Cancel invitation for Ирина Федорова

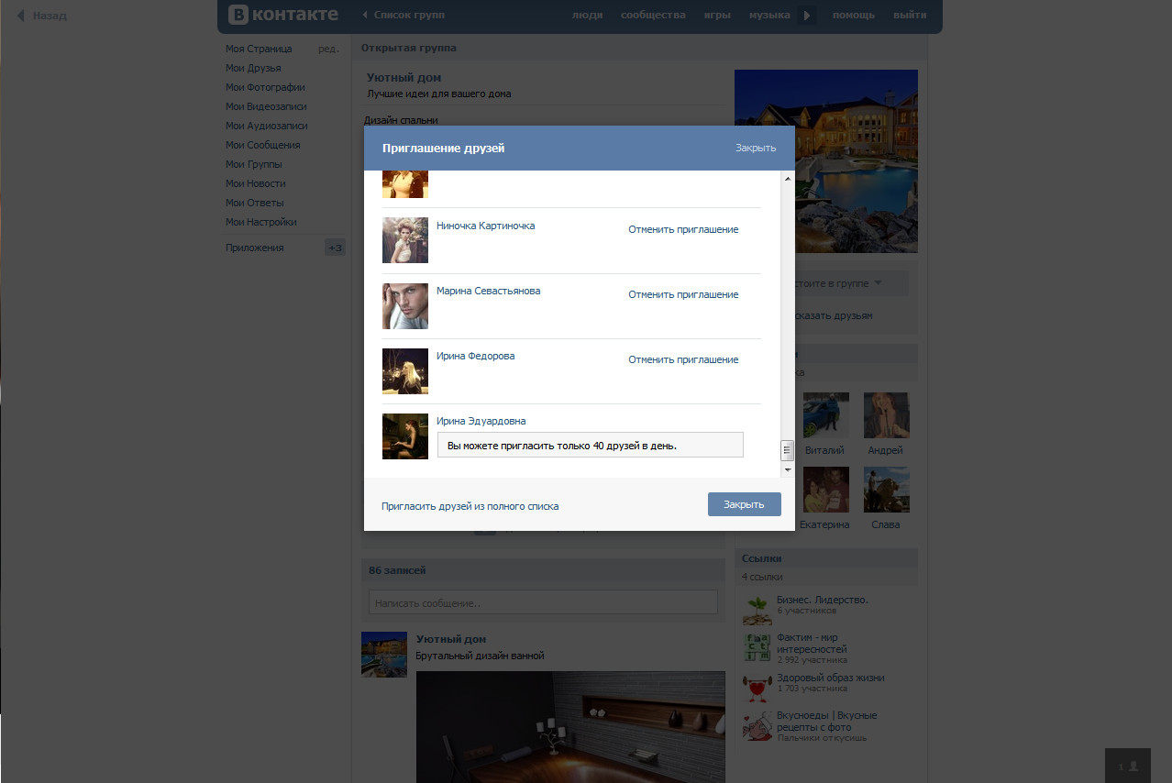[683, 359]
